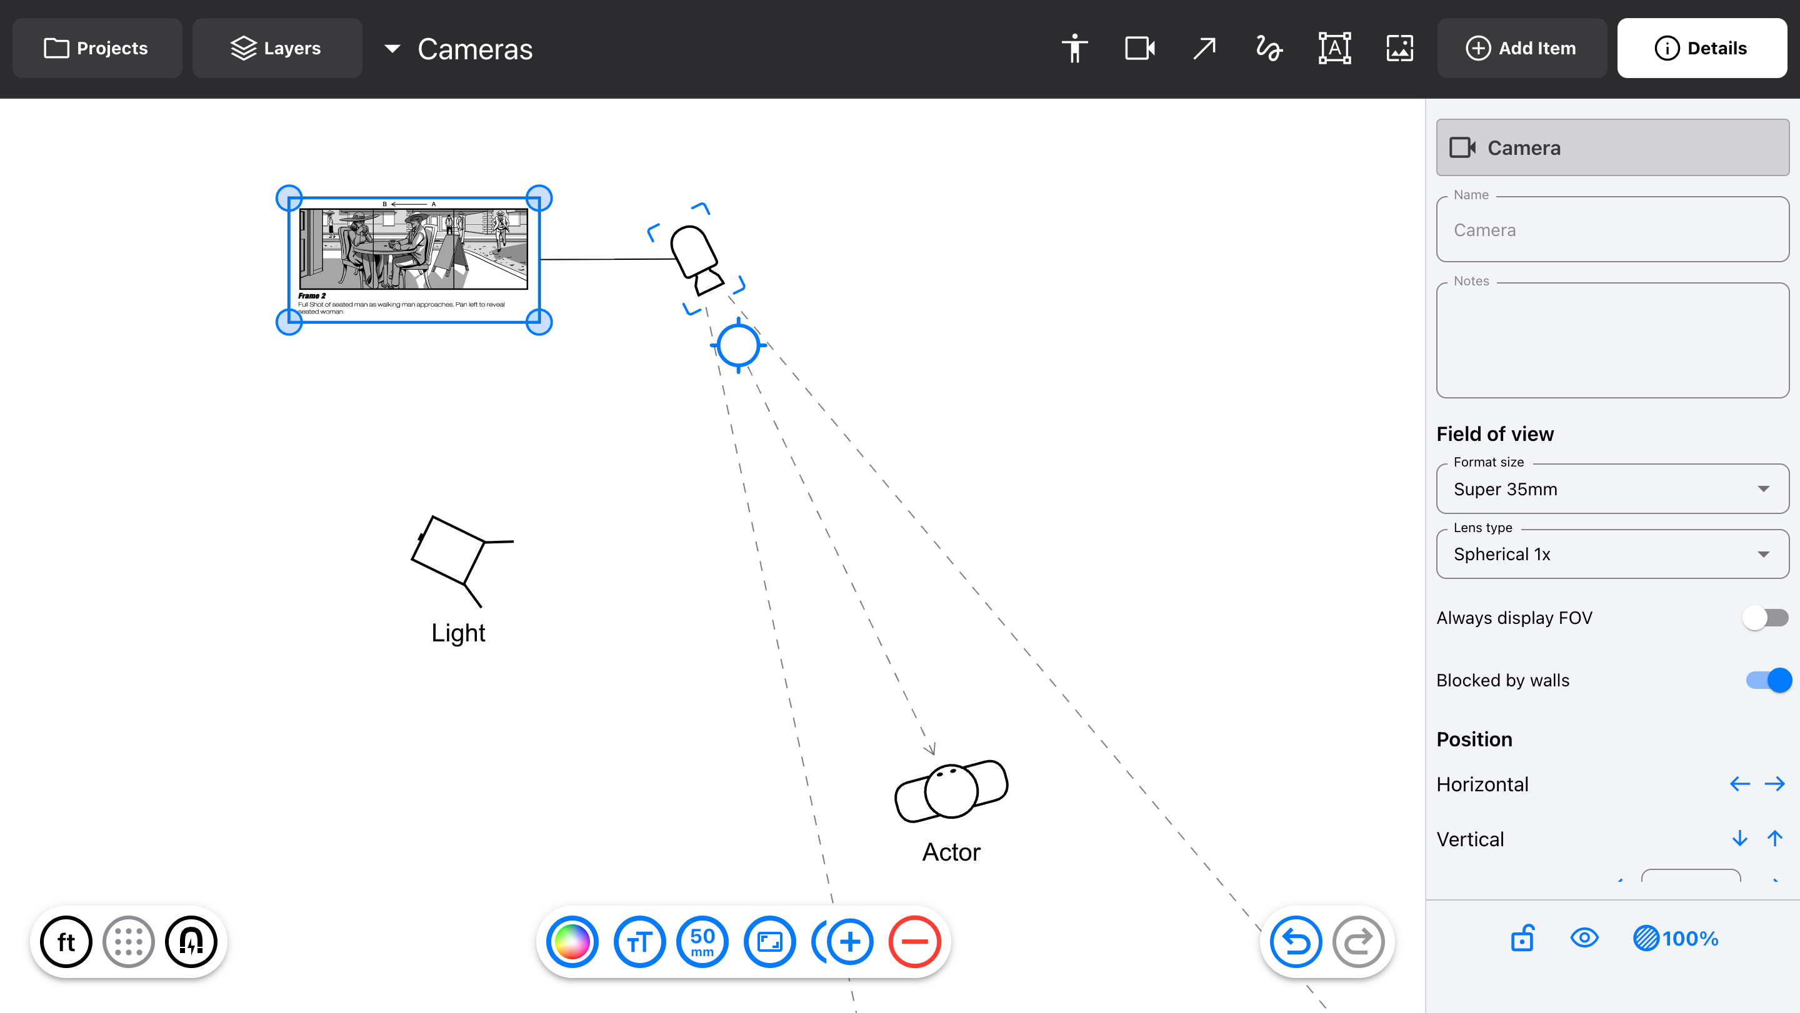Open the Lens type dropdown
Viewport: 1800px width, 1013px height.
[1612, 553]
